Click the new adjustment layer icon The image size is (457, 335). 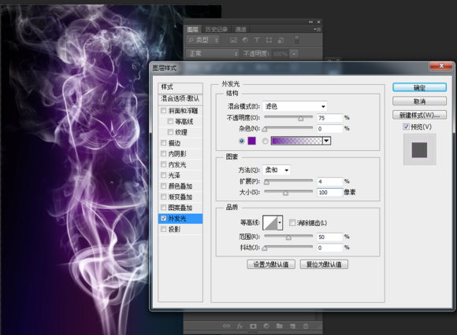click(x=266, y=326)
